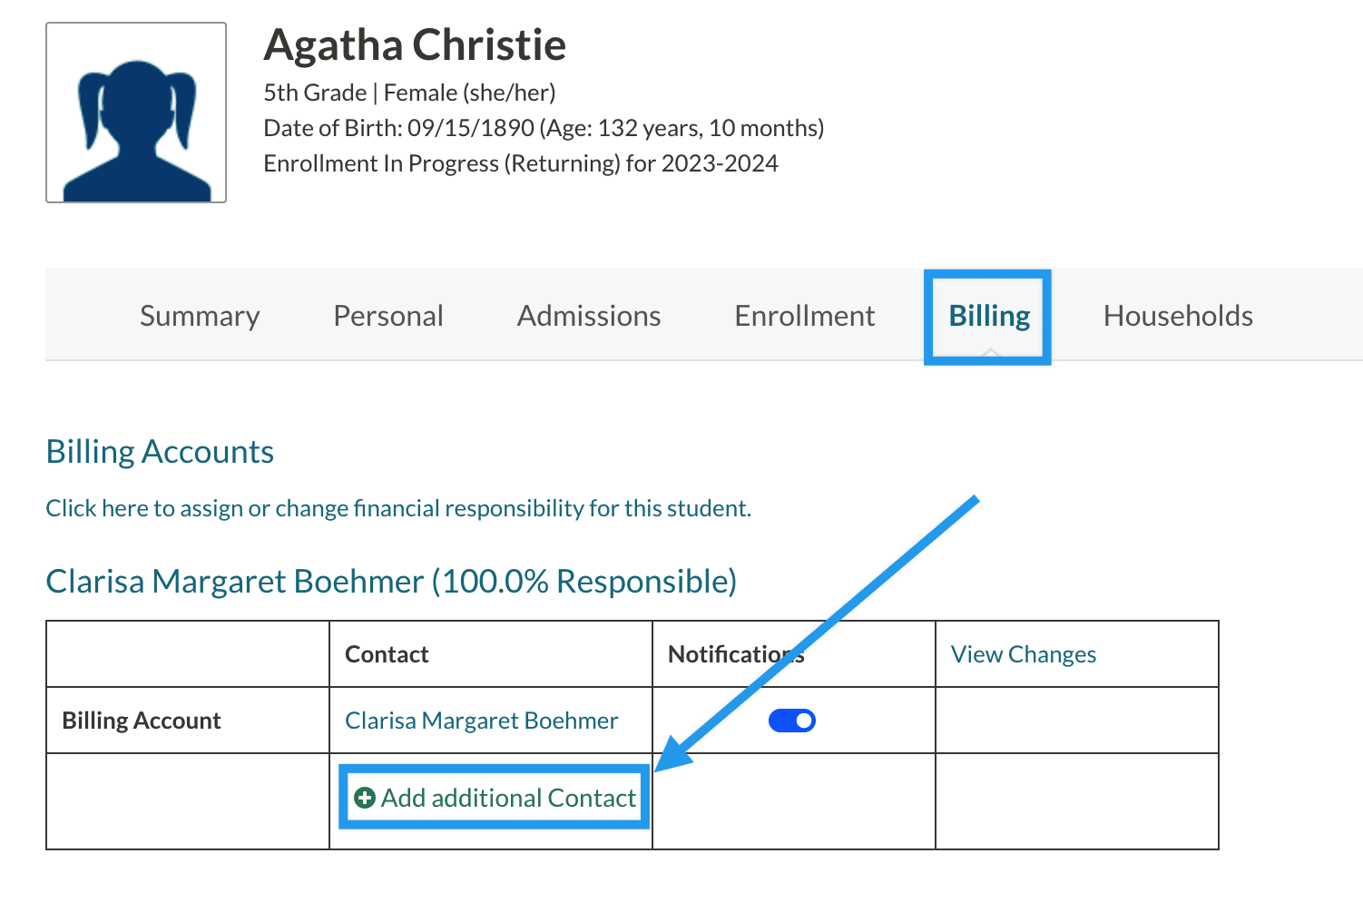Click the Agatha Christie name heading

[415, 44]
